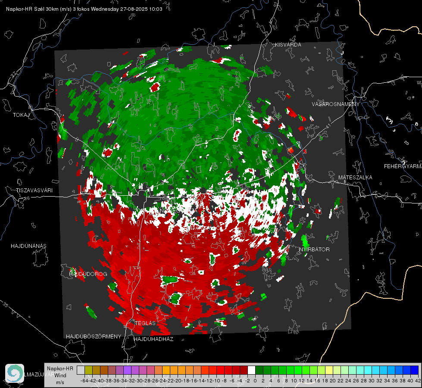
Task: Click road number 36 near Tiszavasvári
Action: (27, 198)
